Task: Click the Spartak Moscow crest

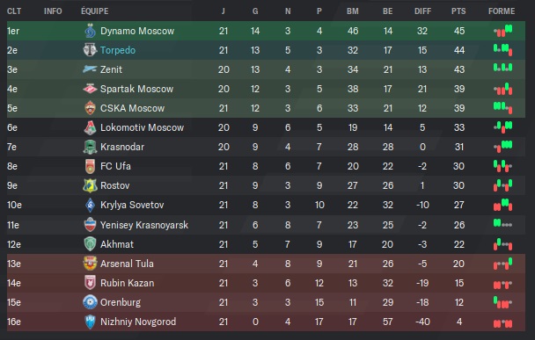Action: click(x=90, y=89)
